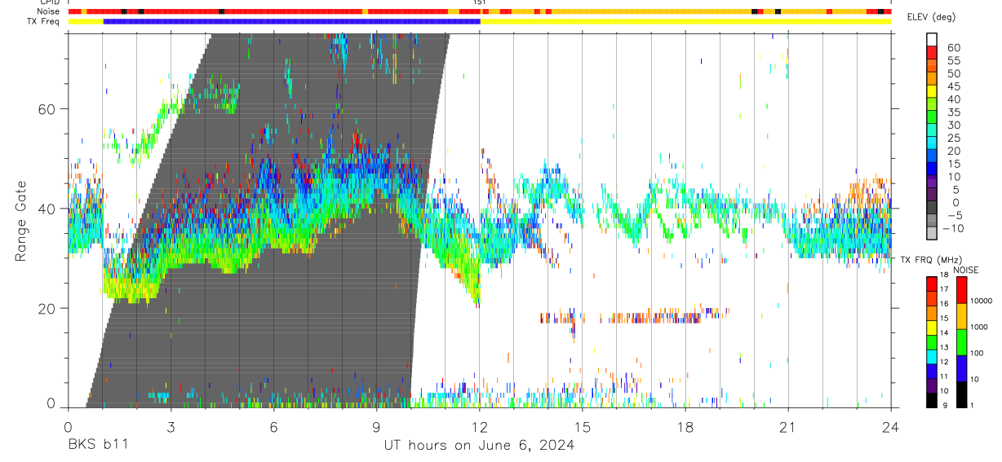This screenshot has width=1002, height=462.
Task: Click the 9 label on TX FRQ colorbar
Action: tap(945, 406)
